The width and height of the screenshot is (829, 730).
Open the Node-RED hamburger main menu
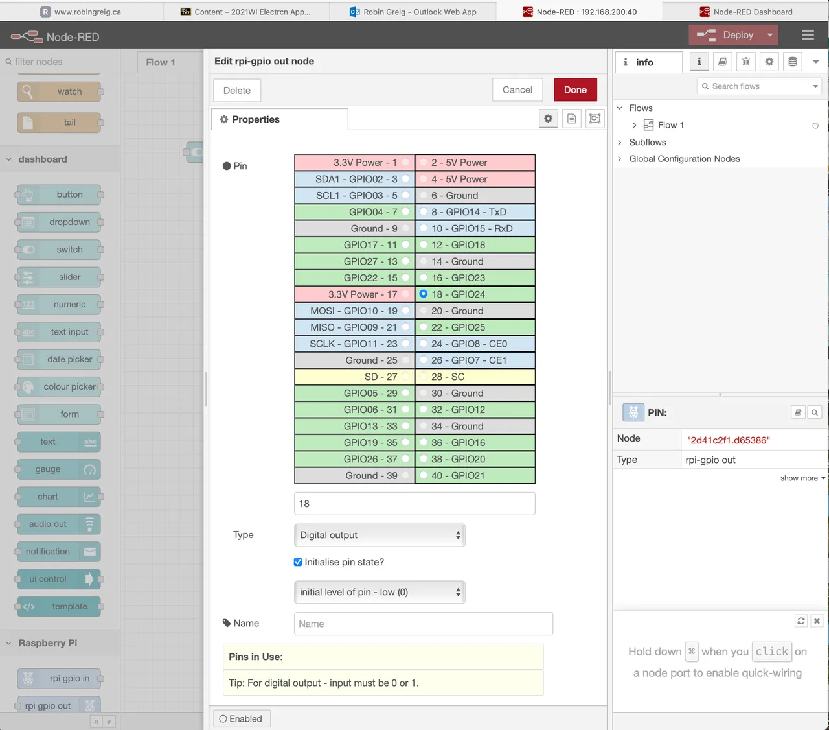808,35
